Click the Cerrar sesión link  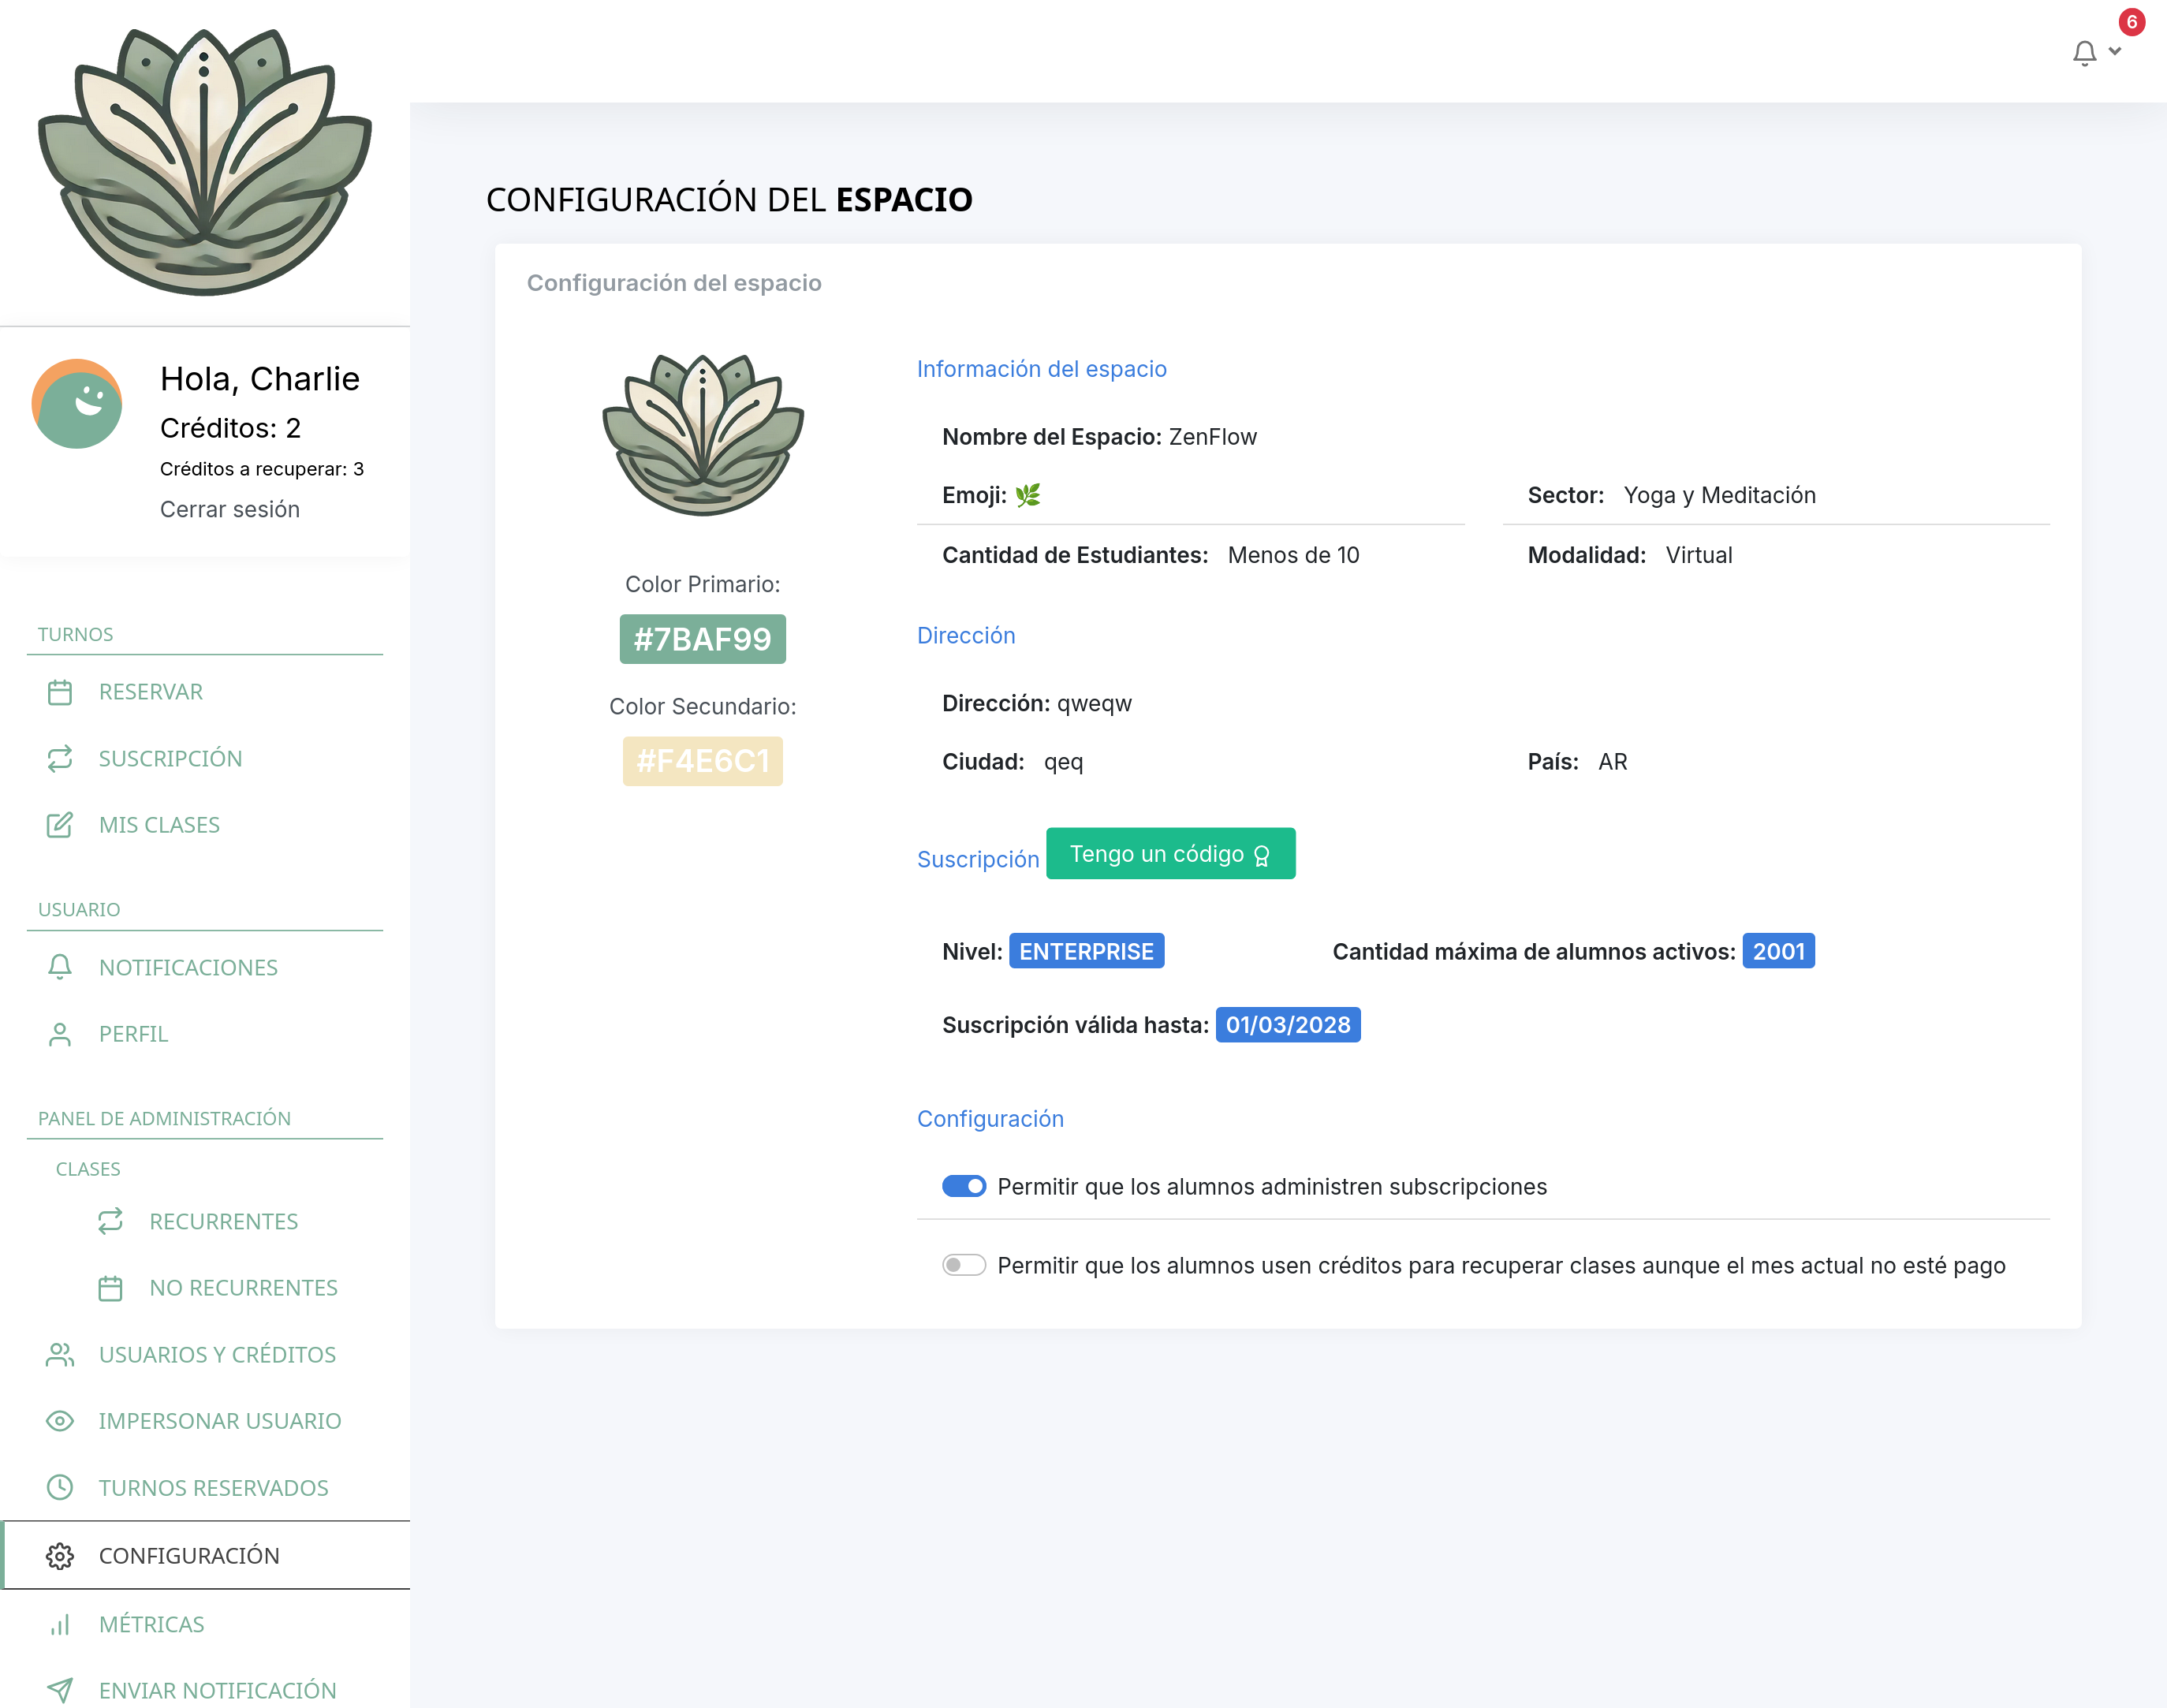click(230, 509)
